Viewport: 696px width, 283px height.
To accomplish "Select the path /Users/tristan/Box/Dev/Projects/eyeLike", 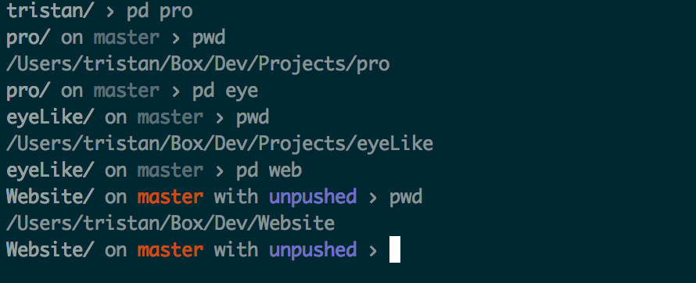I will point(220,144).
